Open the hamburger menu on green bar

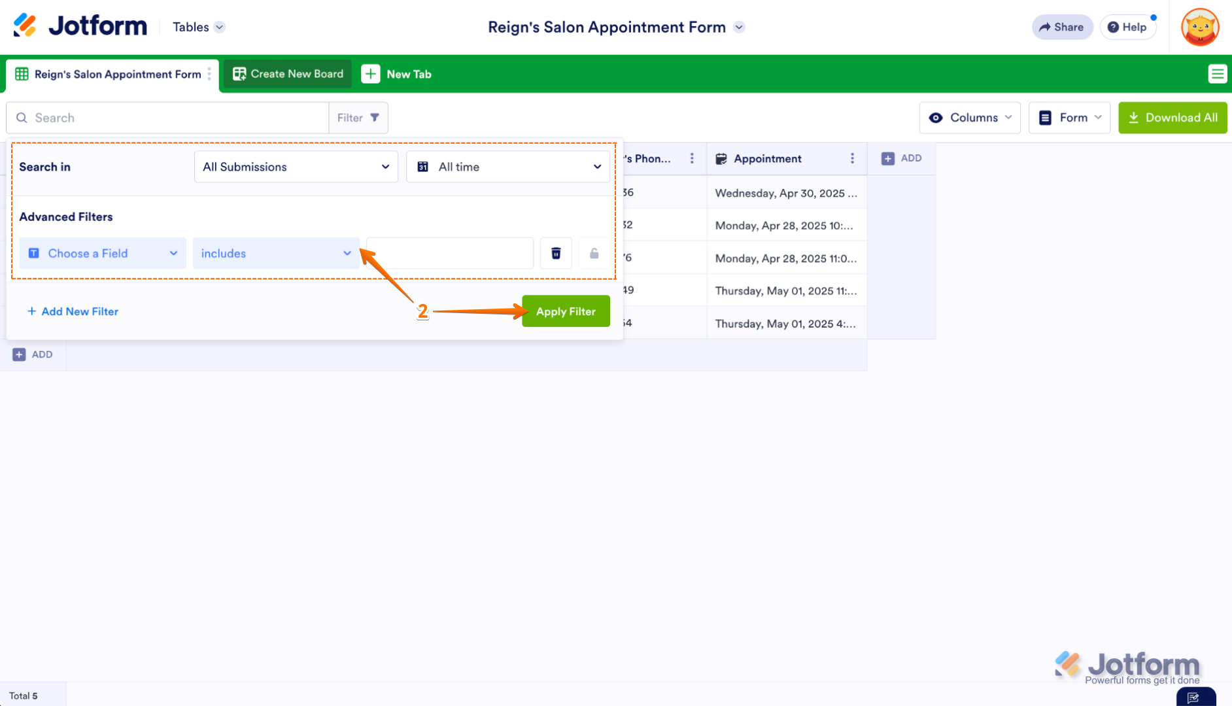[1217, 74]
